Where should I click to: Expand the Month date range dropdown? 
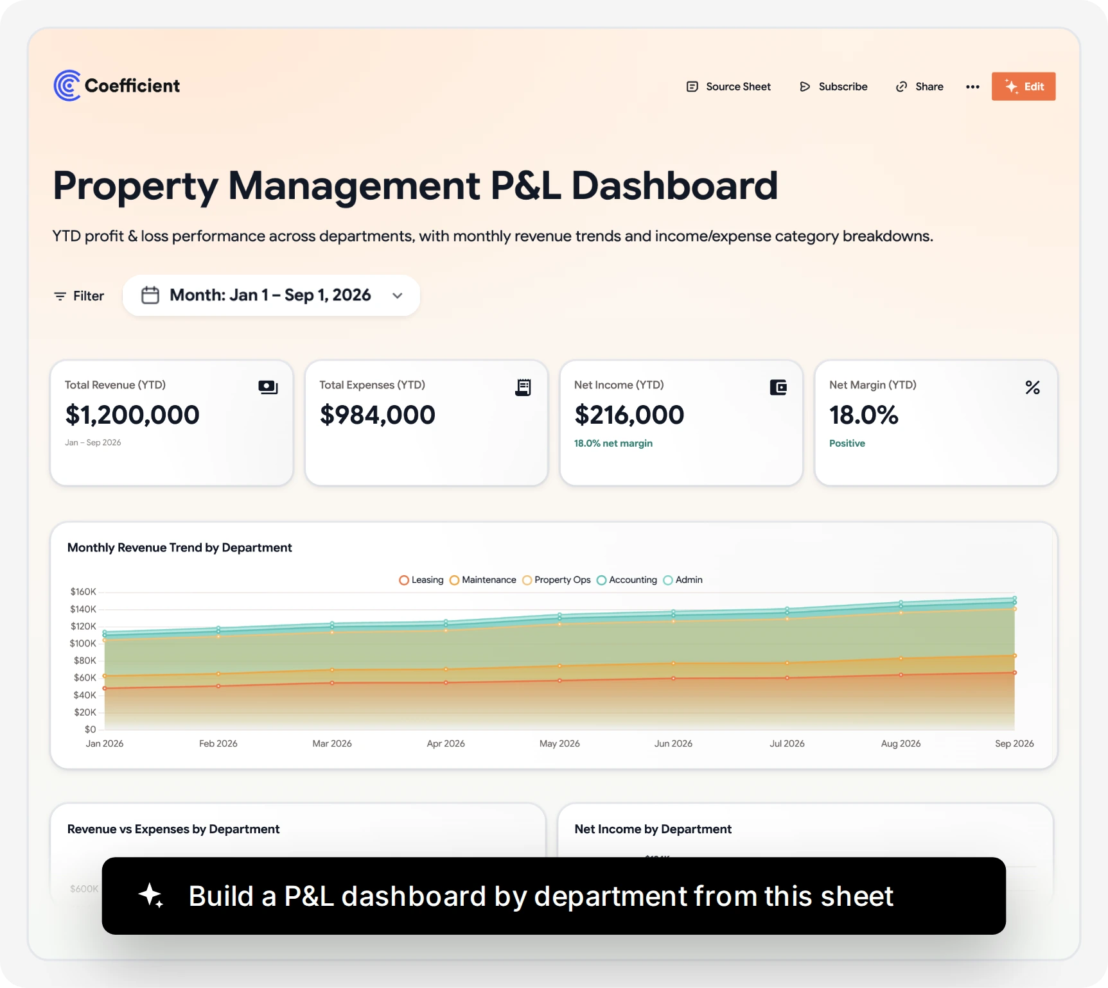271,295
